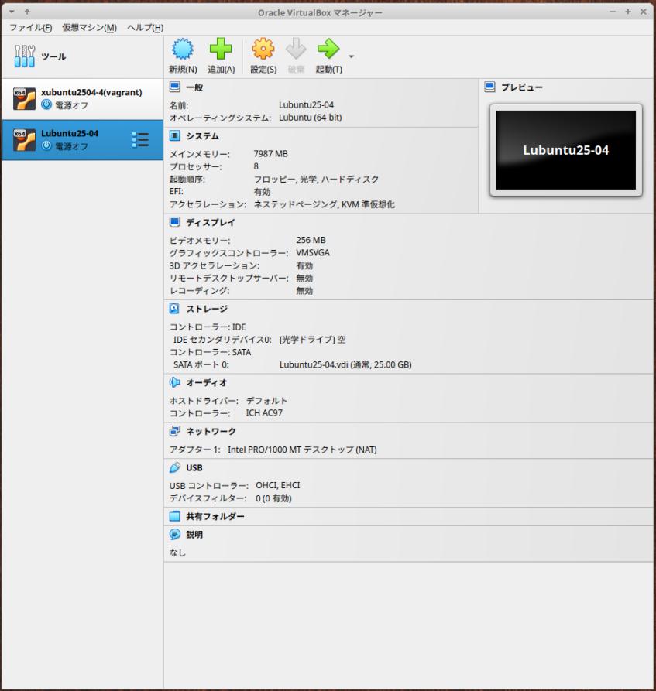Click Intel PRO/1000 MT adapter text

[x=302, y=450]
